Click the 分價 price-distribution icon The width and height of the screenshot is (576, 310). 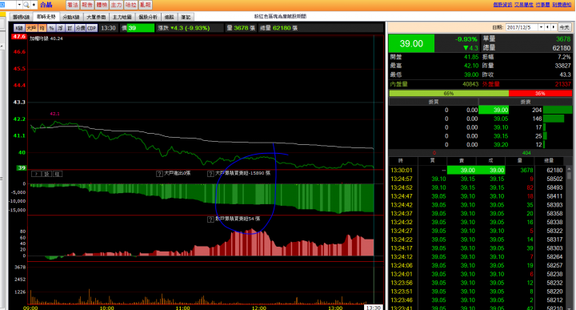click(x=80, y=28)
